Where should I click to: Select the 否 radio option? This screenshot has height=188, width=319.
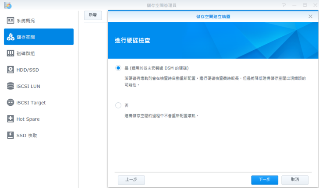click(x=118, y=105)
